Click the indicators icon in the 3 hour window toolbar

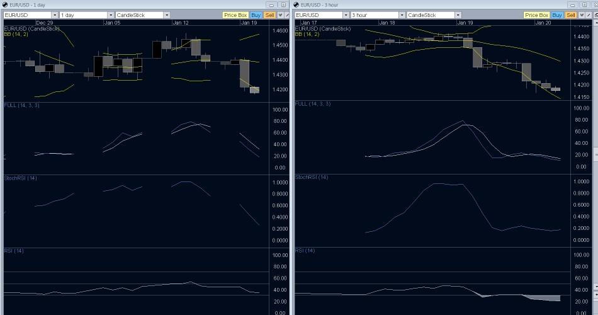pos(582,15)
